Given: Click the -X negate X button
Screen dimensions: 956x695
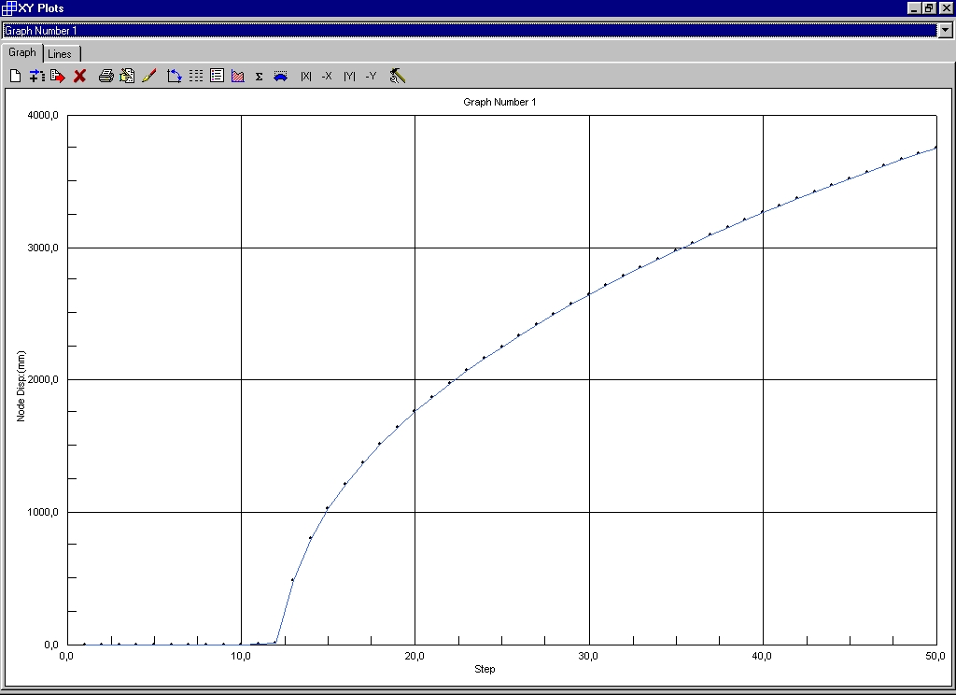Looking at the screenshot, I should coord(327,76).
